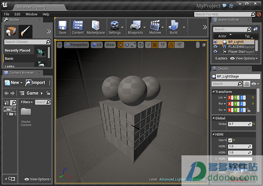263x186 pixels.
Task: Select the rotate gizmo tool in viewport
Action: [127, 45]
